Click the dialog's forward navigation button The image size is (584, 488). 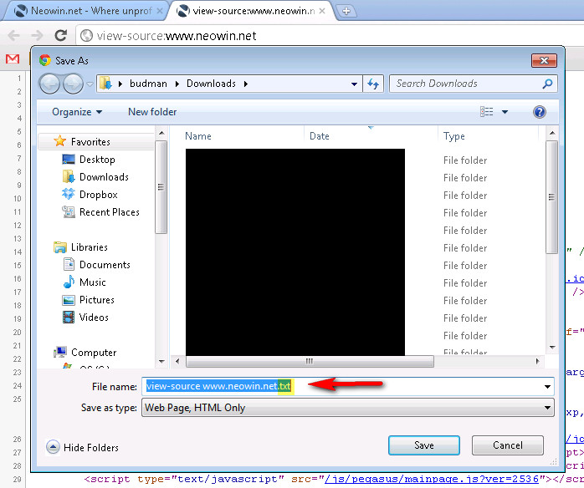pyautogui.click(x=73, y=84)
